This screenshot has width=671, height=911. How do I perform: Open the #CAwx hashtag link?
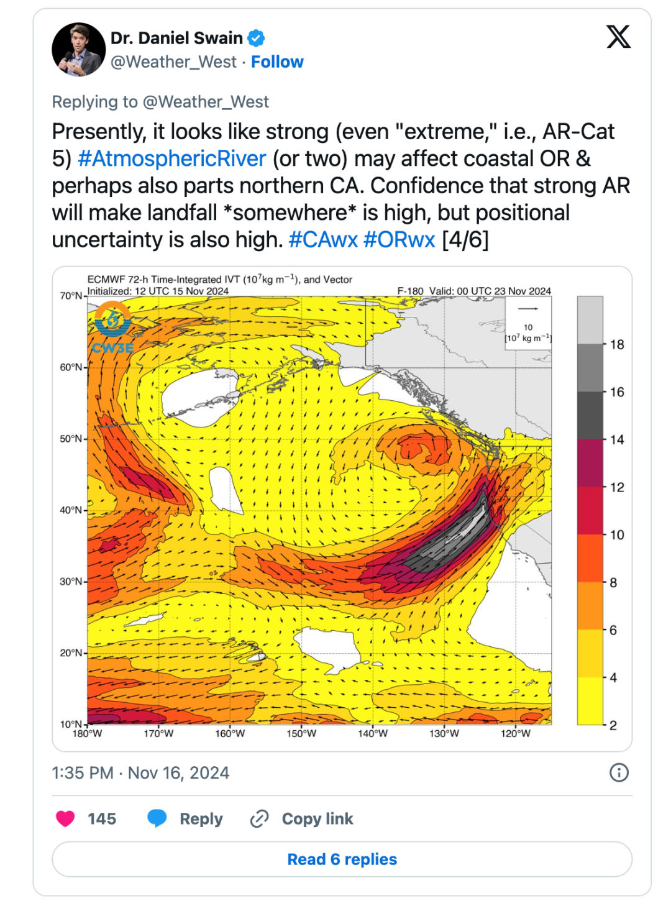tap(323, 240)
